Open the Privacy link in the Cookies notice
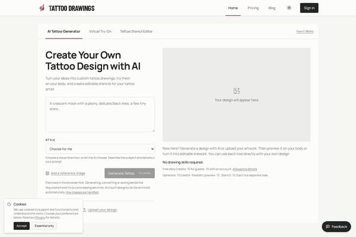 [40, 217]
